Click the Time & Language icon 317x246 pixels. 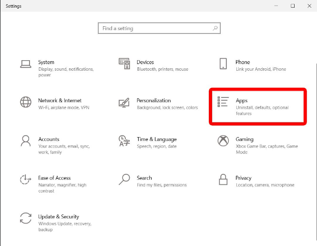(x=124, y=141)
